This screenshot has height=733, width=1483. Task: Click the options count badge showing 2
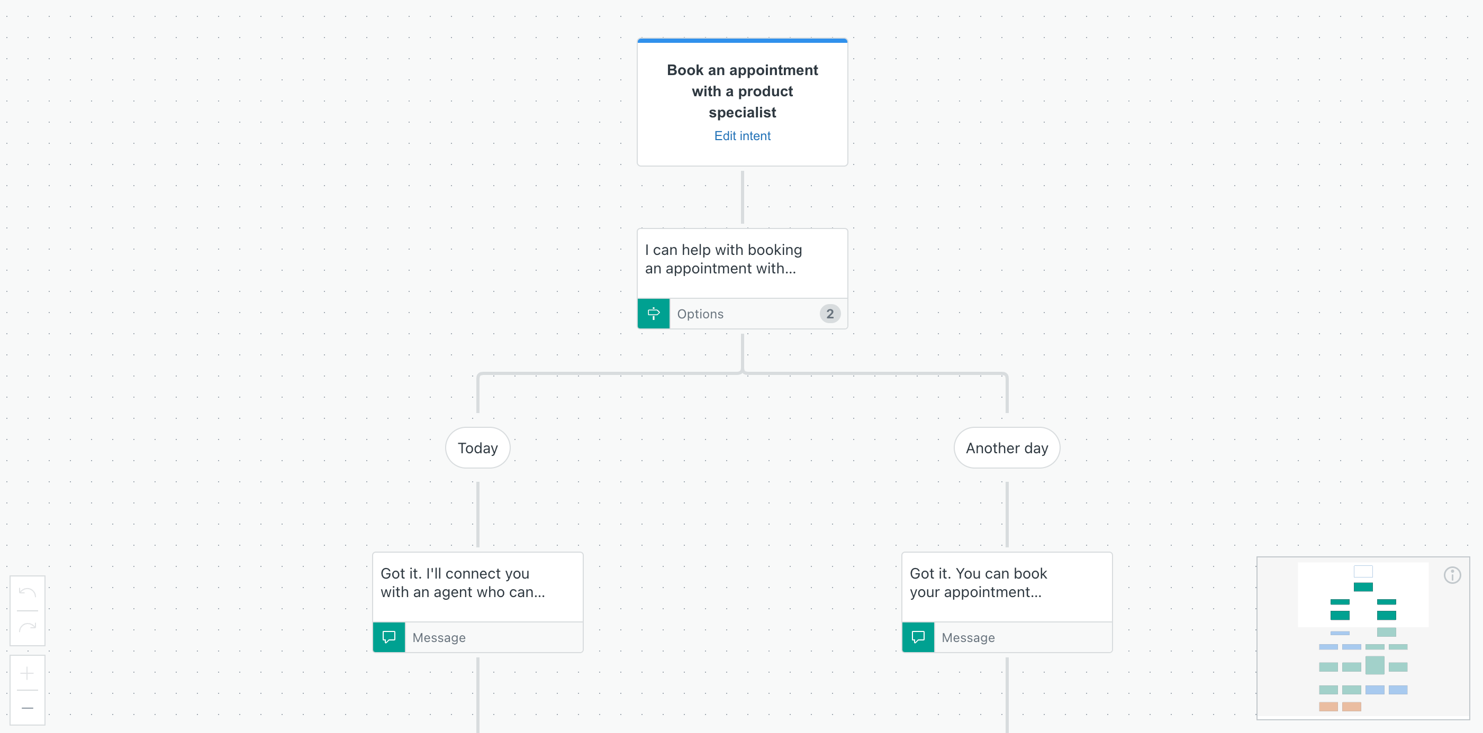pos(829,314)
